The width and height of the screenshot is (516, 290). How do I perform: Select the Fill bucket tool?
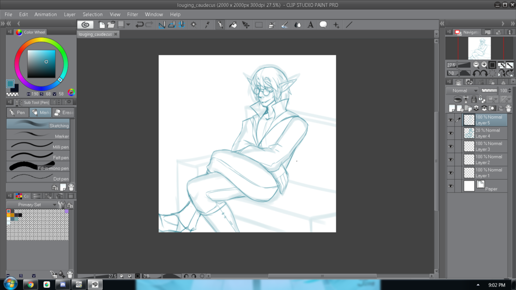pyautogui.click(x=233, y=25)
